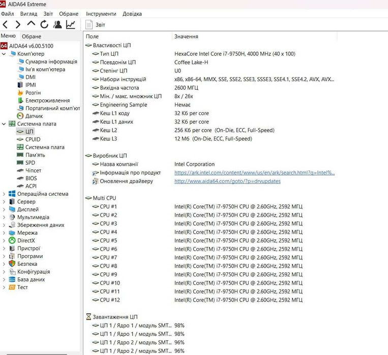Expand the Збереження даних node
Image resolution: width=388 pixels, height=355 pixels.
(x=4, y=225)
